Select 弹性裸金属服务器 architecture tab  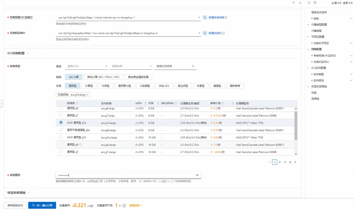138,77
